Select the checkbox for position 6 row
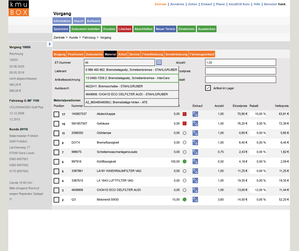Image resolution: width=299 pixels, height=251 pixels. coord(56,162)
